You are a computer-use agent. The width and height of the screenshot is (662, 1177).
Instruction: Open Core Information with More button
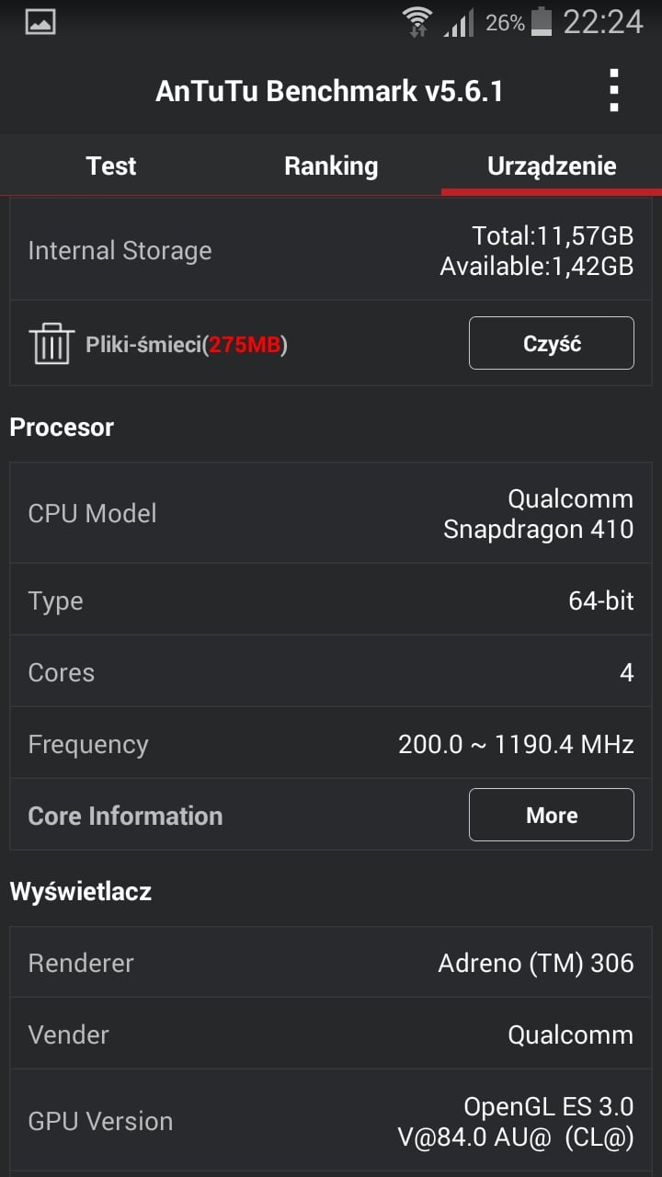(552, 815)
